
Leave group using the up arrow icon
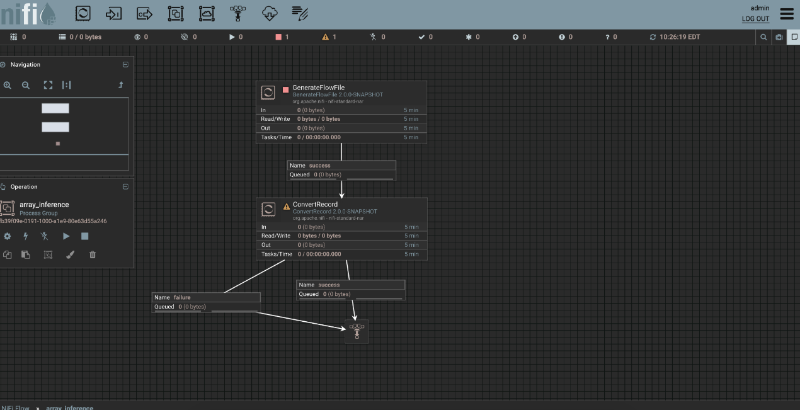pos(121,85)
